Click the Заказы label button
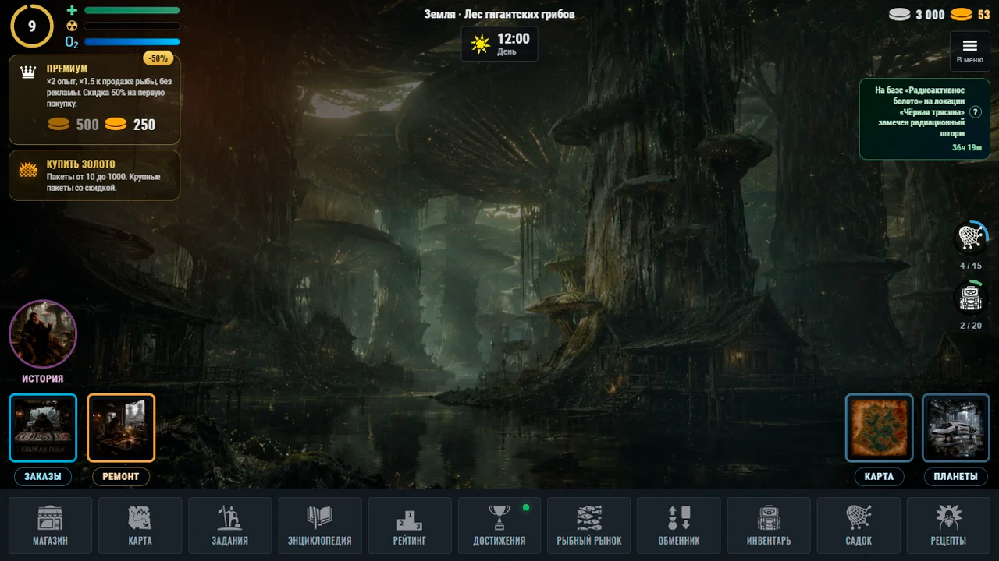The width and height of the screenshot is (999, 561). 42,477
